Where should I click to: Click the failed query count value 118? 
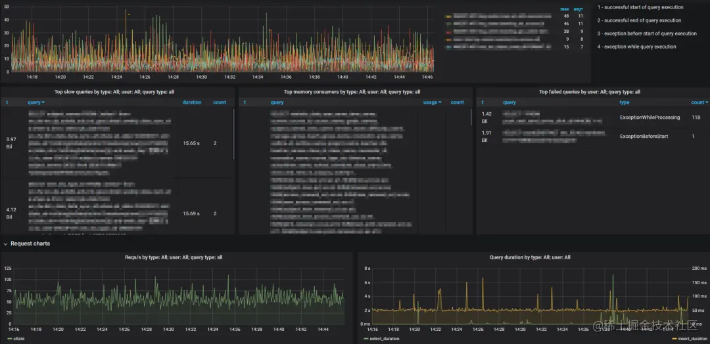[696, 118]
